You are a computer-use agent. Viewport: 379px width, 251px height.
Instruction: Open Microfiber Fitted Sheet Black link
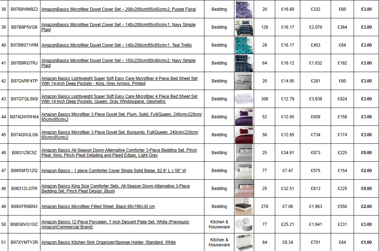[98, 207]
